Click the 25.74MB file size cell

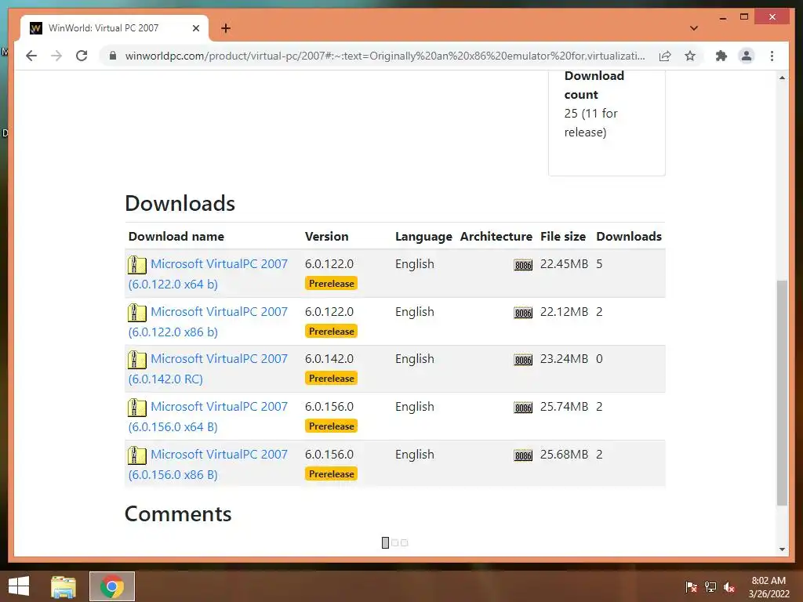point(564,407)
